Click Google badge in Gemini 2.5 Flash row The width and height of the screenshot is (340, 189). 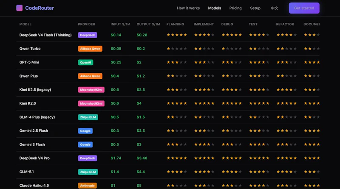[85, 131]
